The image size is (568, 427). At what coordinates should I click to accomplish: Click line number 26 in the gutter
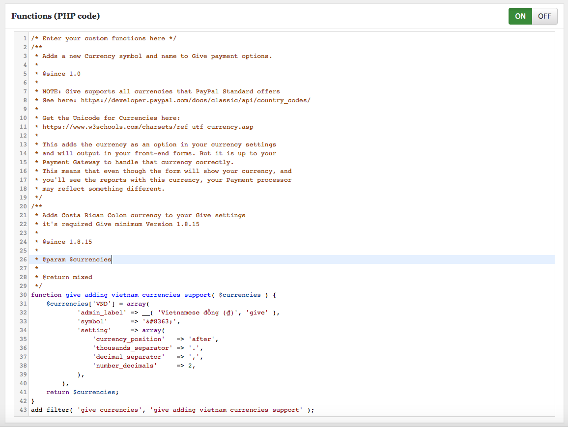pyautogui.click(x=23, y=259)
